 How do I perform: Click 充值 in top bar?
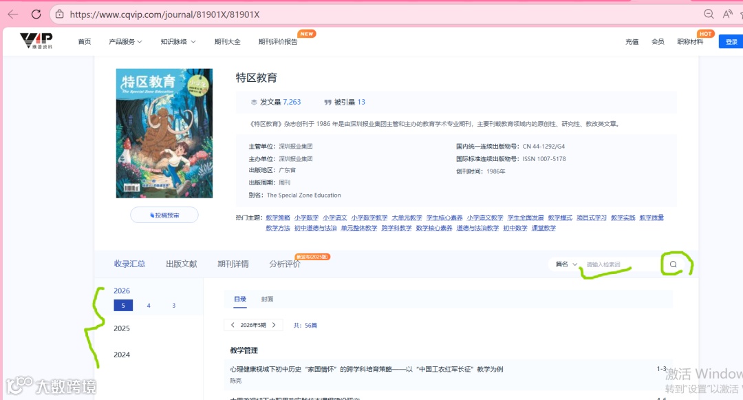(632, 42)
